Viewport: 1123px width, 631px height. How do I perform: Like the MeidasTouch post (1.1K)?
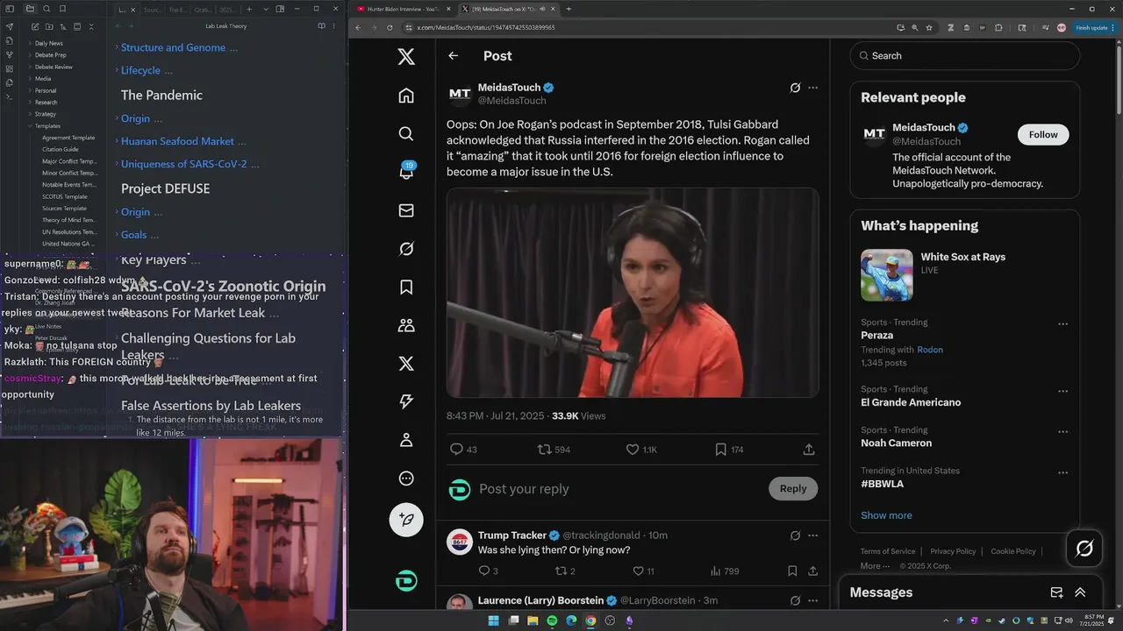point(633,450)
